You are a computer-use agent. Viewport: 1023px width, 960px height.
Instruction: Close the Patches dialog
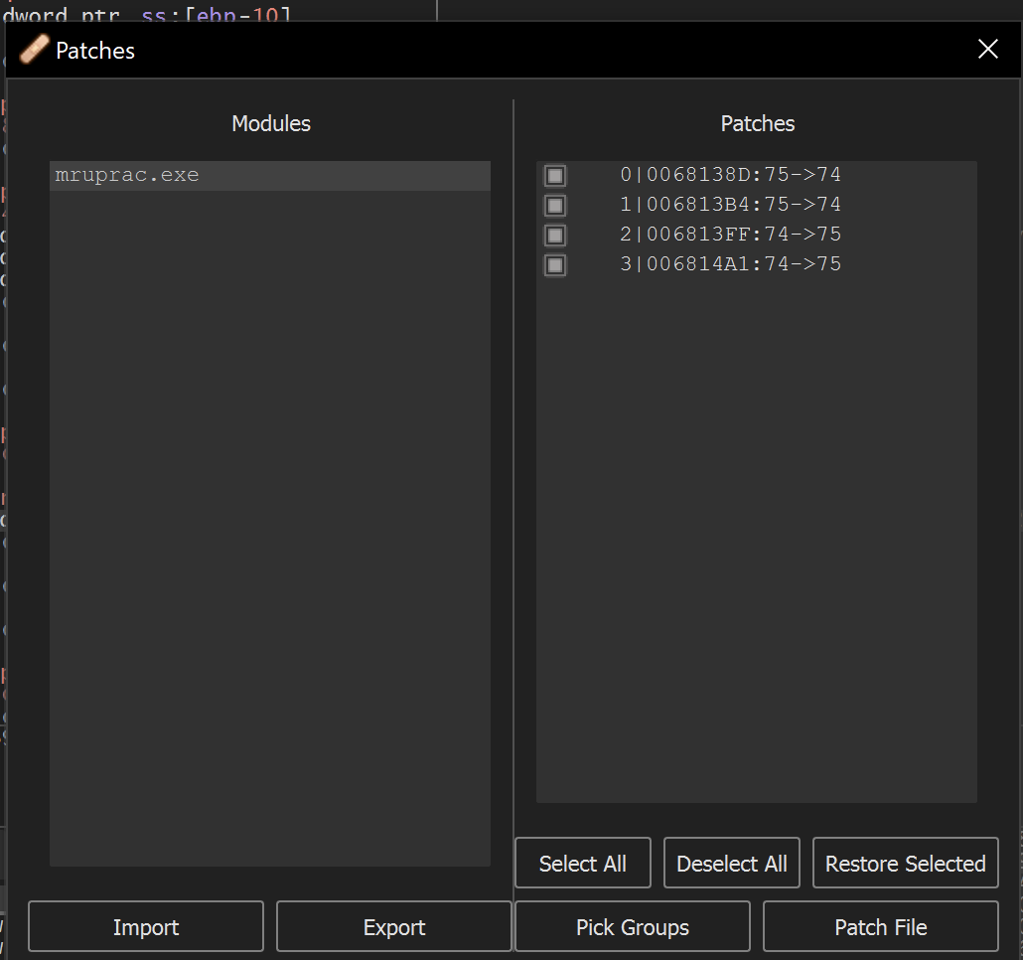pyautogui.click(x=988, y=49)
